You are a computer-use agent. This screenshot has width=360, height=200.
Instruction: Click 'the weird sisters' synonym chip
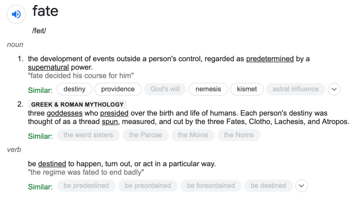(88, 135)
